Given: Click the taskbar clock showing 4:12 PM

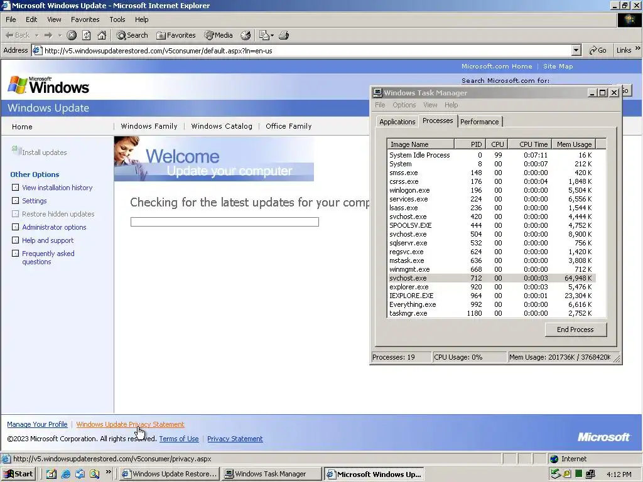Looking at the screenshot, I should 619,474.
